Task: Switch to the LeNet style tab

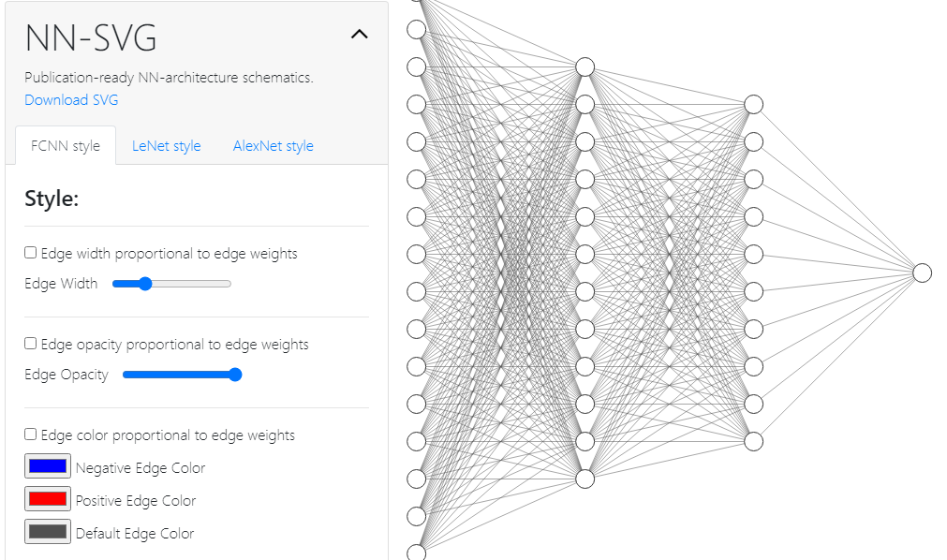Action: (166, 146)
